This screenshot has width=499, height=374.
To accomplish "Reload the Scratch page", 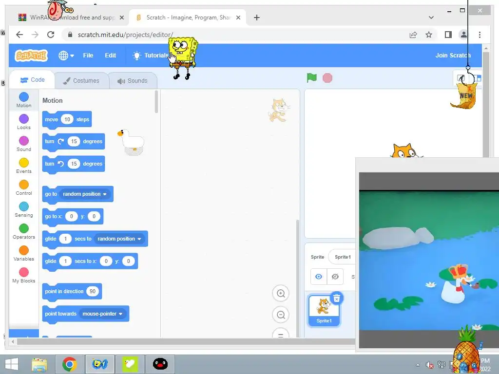I will click(x=51, y=35).
